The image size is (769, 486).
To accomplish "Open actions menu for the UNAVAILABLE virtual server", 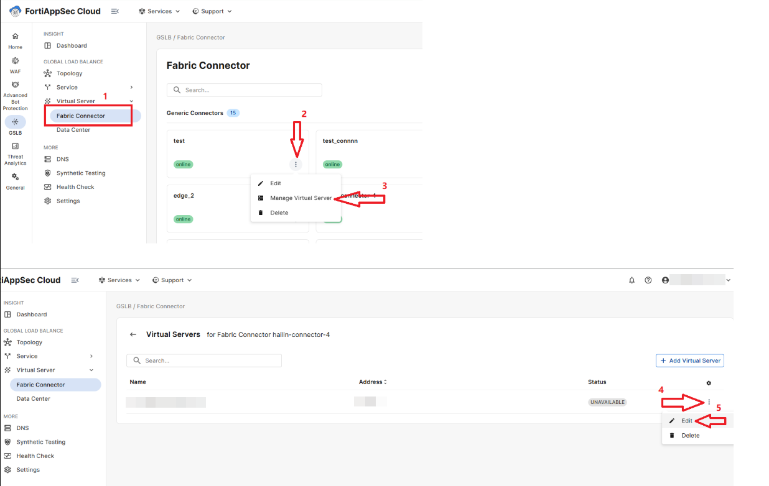I will coord(709,402).
